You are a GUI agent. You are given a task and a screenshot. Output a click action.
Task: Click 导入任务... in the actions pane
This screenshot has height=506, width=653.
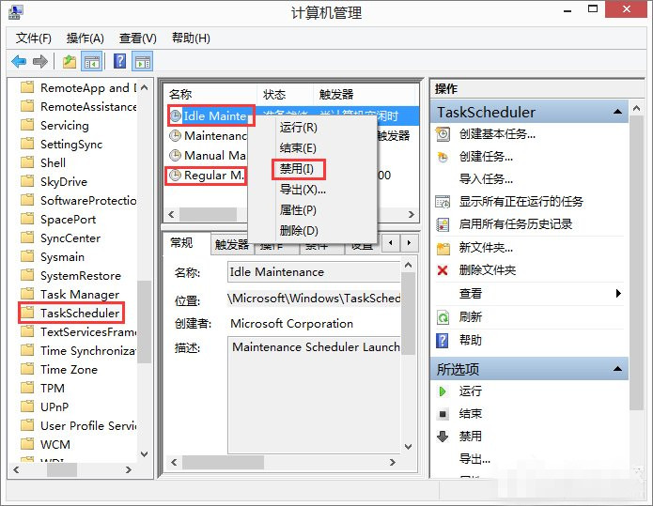point(486,179)
